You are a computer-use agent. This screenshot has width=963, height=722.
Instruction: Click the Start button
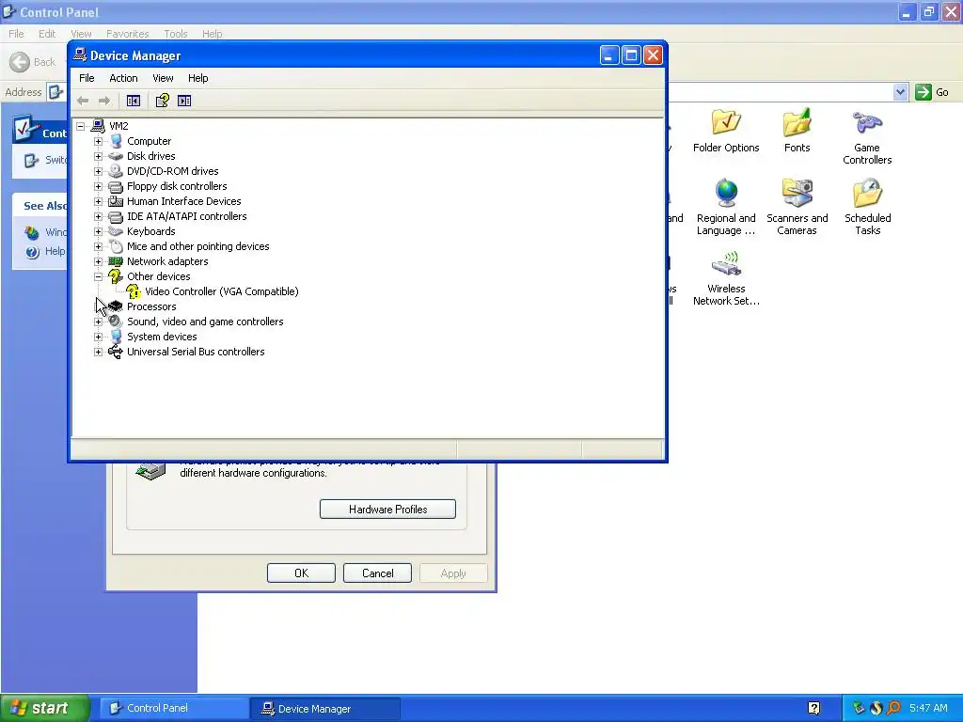(45, 708)
